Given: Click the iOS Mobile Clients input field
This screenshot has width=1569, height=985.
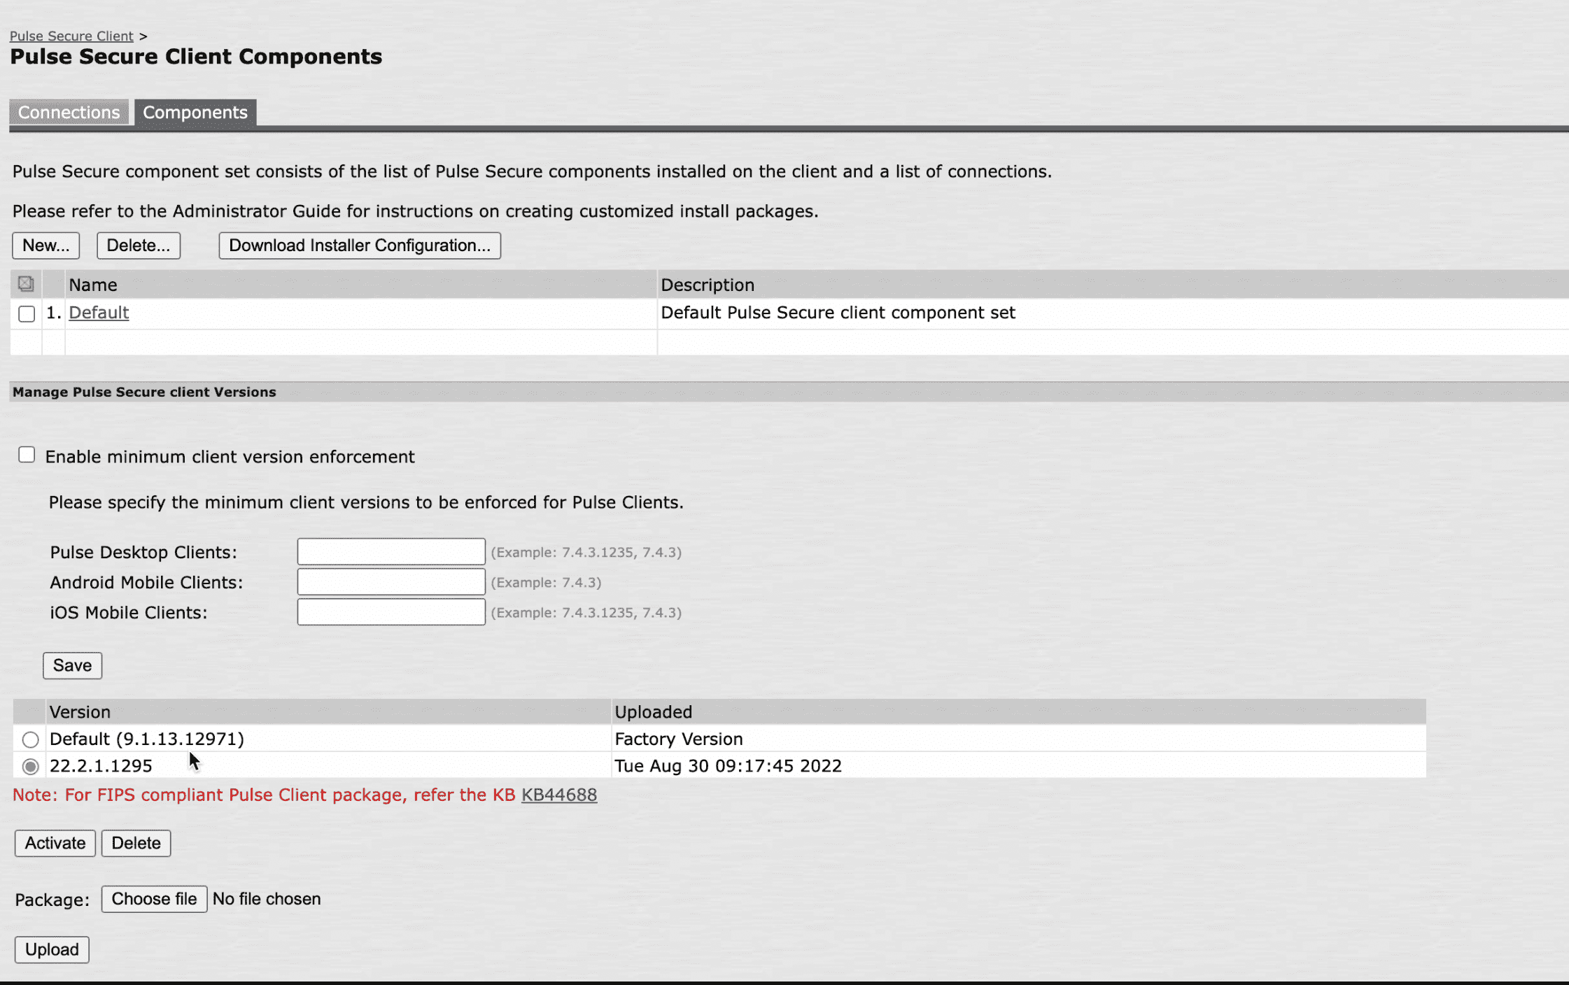Looking at the screenshot, I should click(391, 611).
